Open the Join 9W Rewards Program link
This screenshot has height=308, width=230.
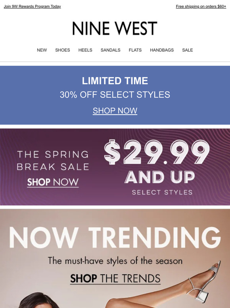[32, 6]
